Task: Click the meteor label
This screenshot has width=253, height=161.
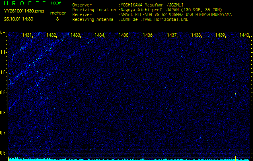Action: (x=58, y=13)
